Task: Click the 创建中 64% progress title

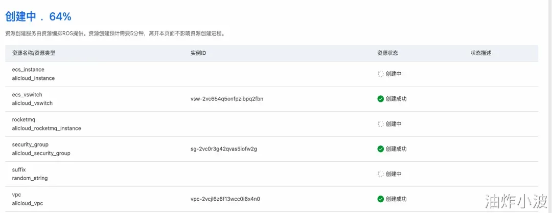Action: click(x=38, y=16)
